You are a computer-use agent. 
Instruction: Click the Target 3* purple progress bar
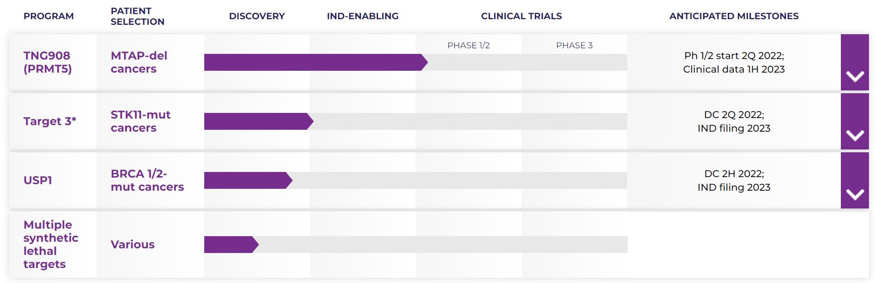click(x=258, y=121)
